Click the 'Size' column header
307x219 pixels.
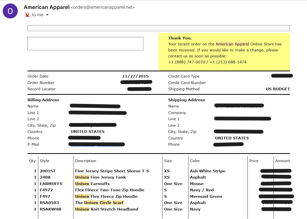click(x=168, y=161)
